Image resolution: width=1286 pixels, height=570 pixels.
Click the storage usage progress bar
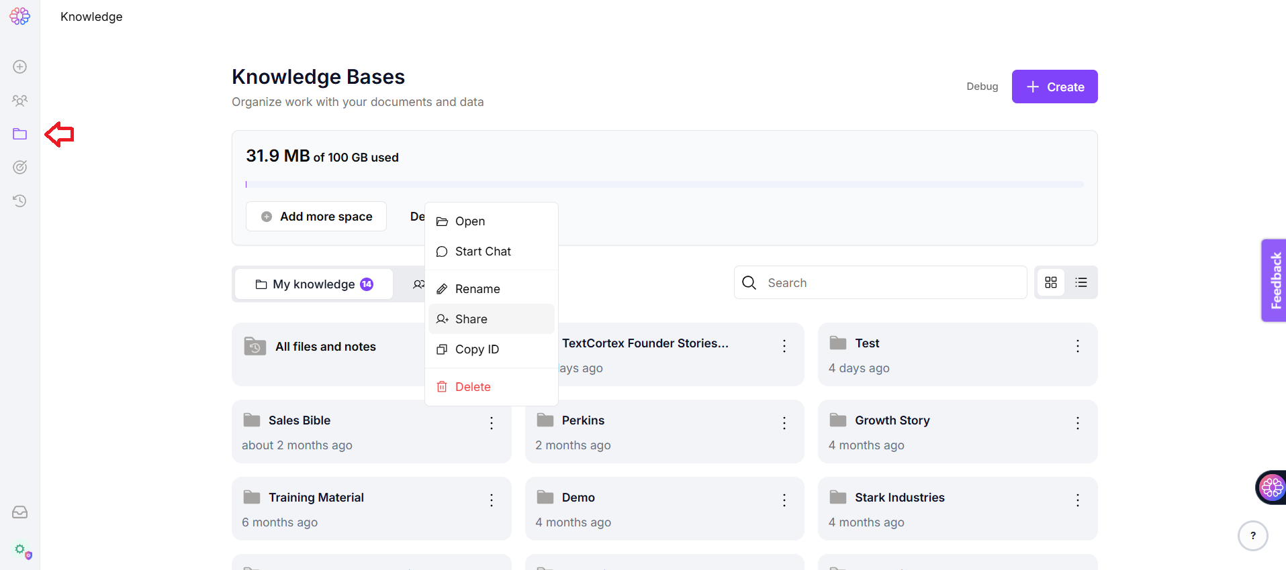664,184
